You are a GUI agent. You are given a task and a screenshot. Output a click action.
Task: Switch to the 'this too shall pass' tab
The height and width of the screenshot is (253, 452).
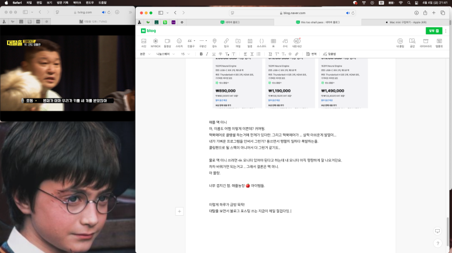coord(318,22)
